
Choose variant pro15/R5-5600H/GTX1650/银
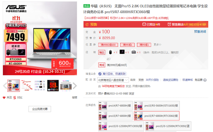[157, 106]
